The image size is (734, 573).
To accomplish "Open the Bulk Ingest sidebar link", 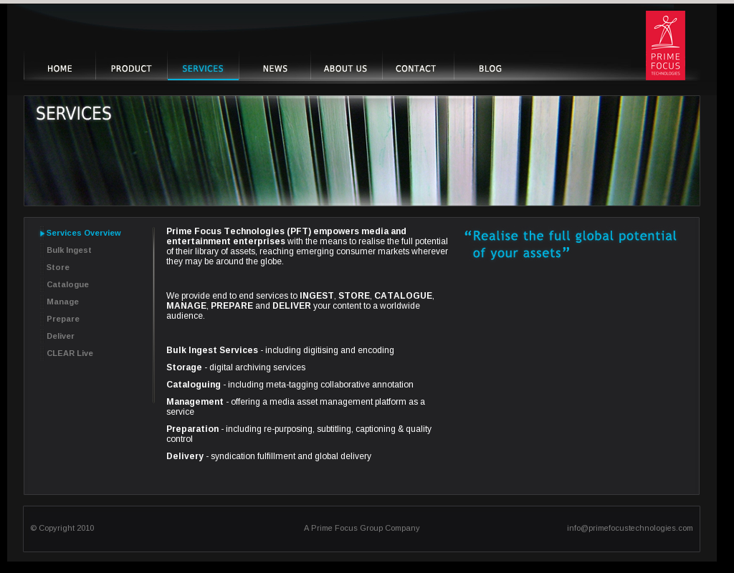I will pos(69,250).
